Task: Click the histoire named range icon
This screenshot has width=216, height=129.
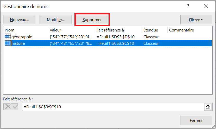Action: pyautogui.click(x=8, y=43)
